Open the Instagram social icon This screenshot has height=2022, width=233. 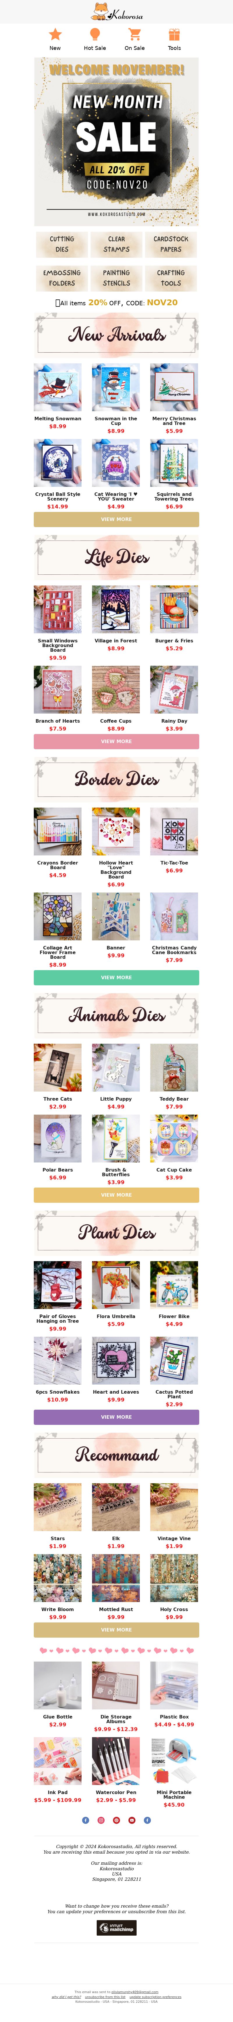tap(101, 1820)
